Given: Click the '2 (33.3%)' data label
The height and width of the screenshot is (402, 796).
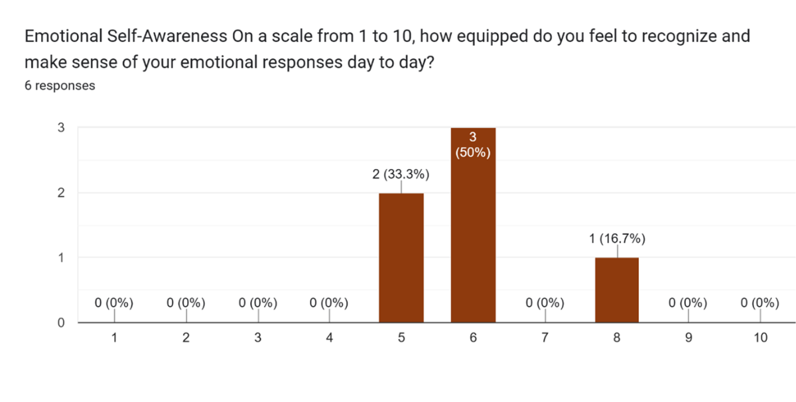Looking at the screenshot, I should click(401, 175).
